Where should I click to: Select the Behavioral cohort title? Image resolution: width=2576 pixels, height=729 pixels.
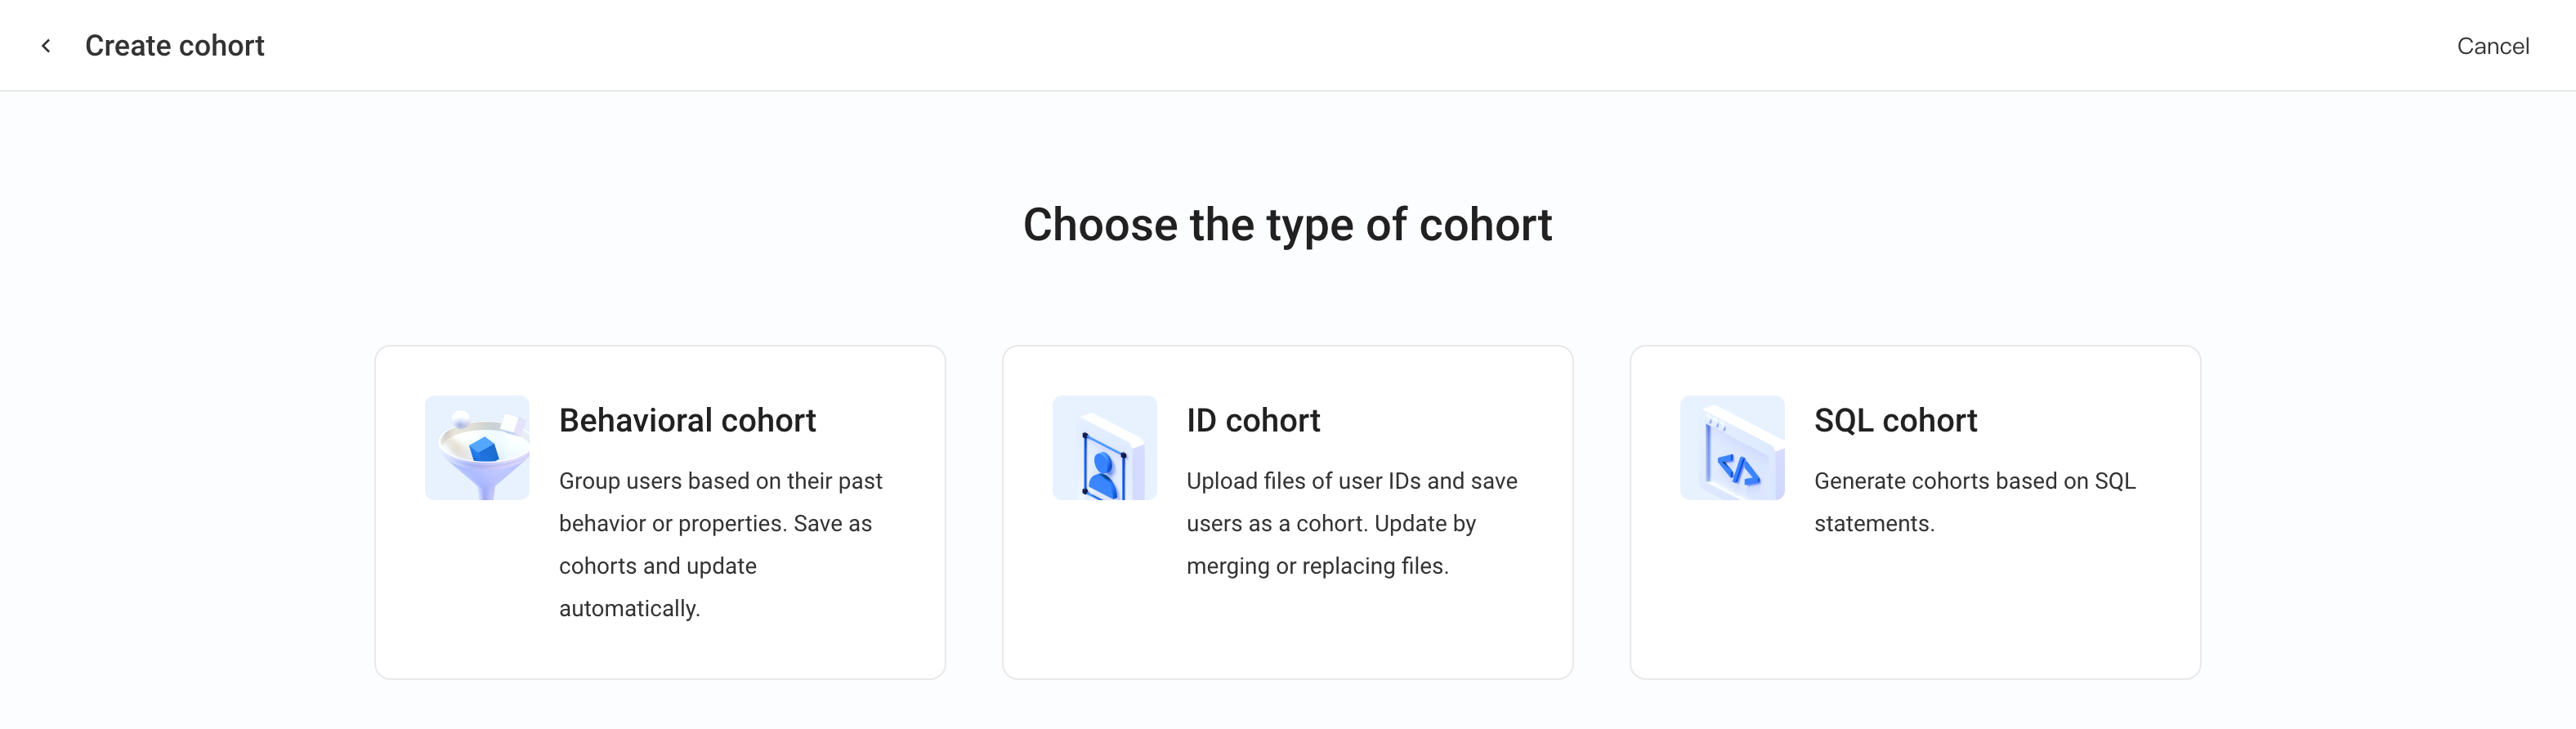coord(687,420)
